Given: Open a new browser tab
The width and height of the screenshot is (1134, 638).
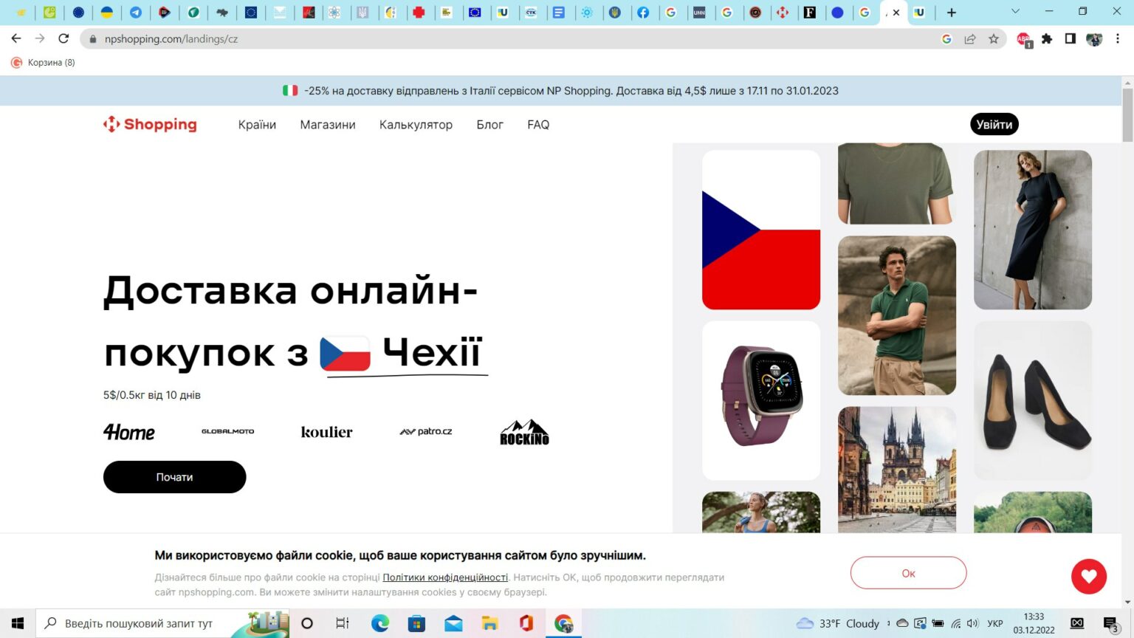Looking at the screenshot, I should pos(952,12).
